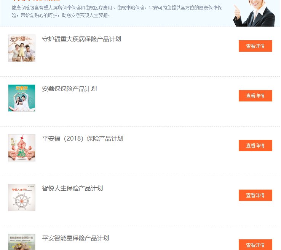Open 守护福重大疾病保险产品计划 title link

(81, 39)
